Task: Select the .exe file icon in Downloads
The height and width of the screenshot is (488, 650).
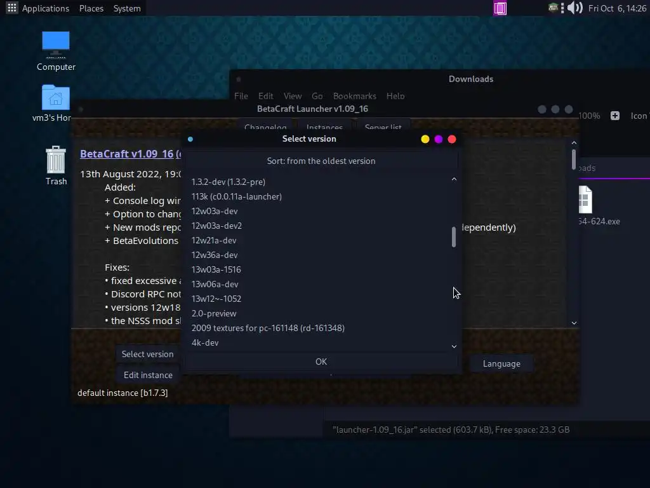Action: (585, 200)
